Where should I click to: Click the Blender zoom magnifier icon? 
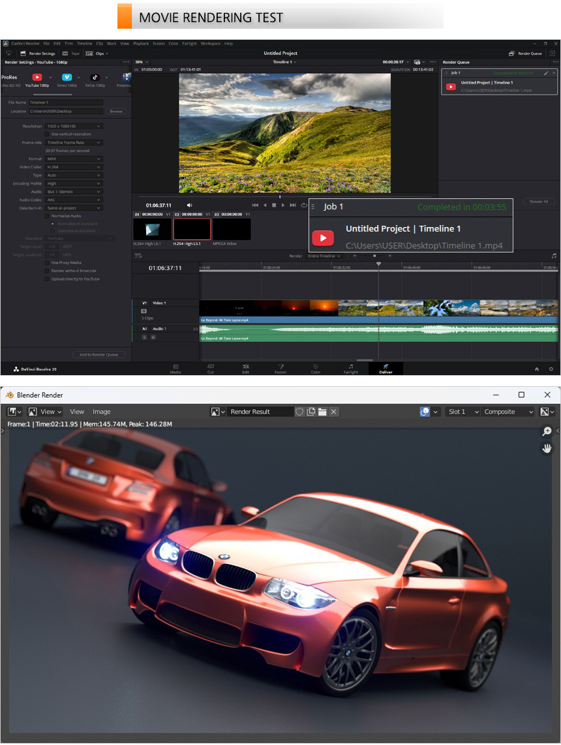pos(547,432)
